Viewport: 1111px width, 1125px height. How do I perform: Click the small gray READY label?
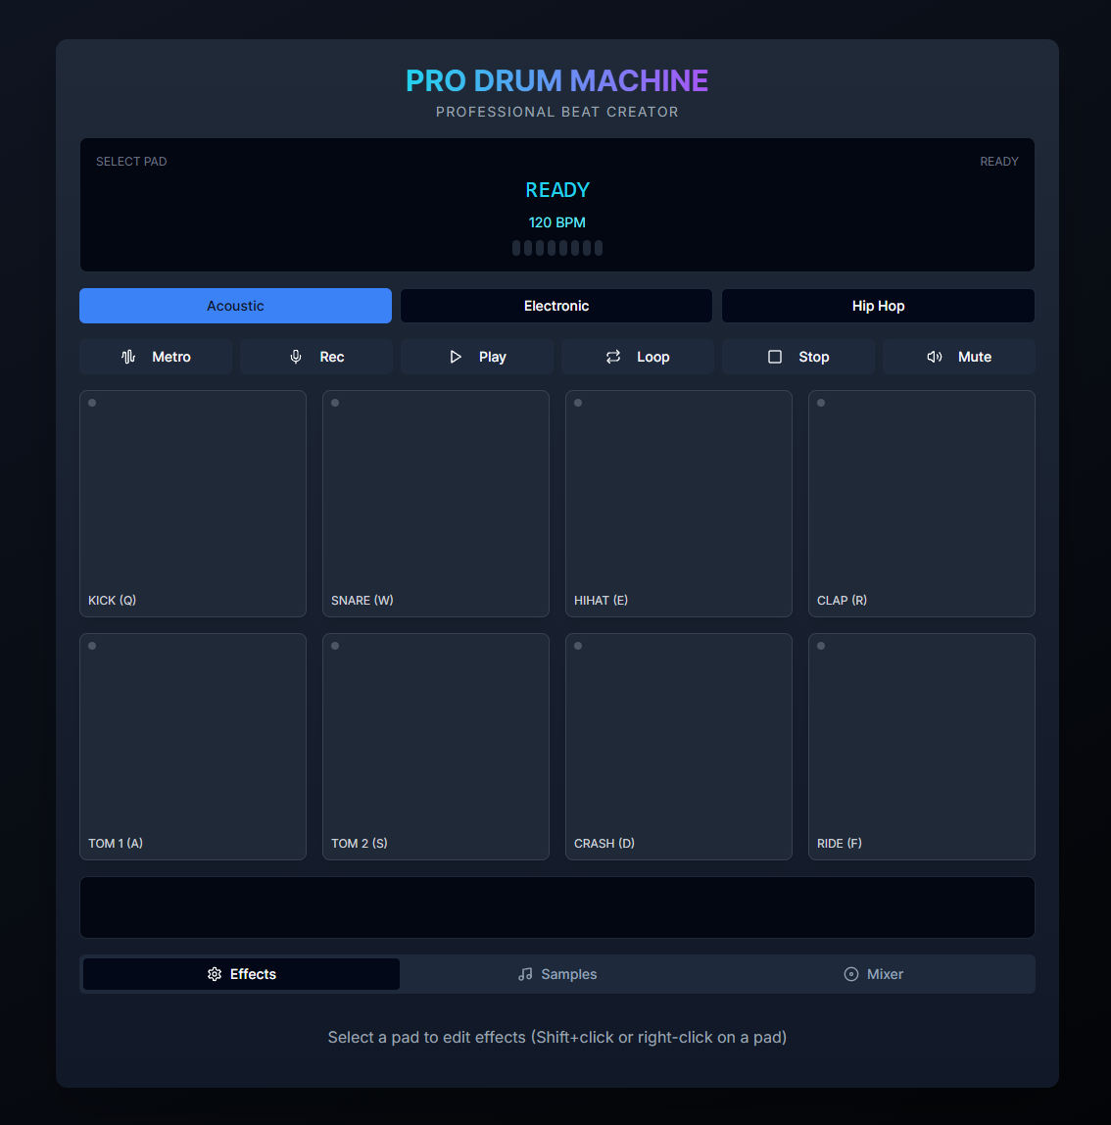point(999,162)
